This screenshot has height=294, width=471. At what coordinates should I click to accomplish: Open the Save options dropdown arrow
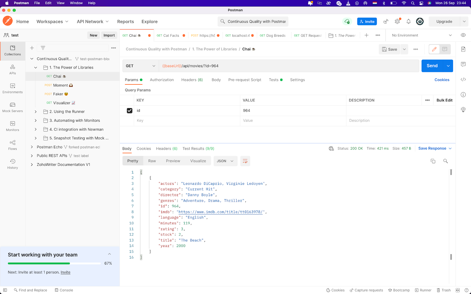(404, 49)
